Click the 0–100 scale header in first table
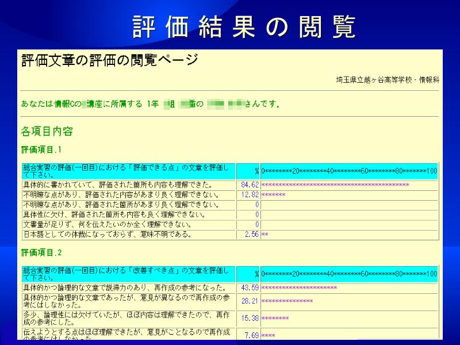Screen dimensions: 460x345 click(349, 171)
